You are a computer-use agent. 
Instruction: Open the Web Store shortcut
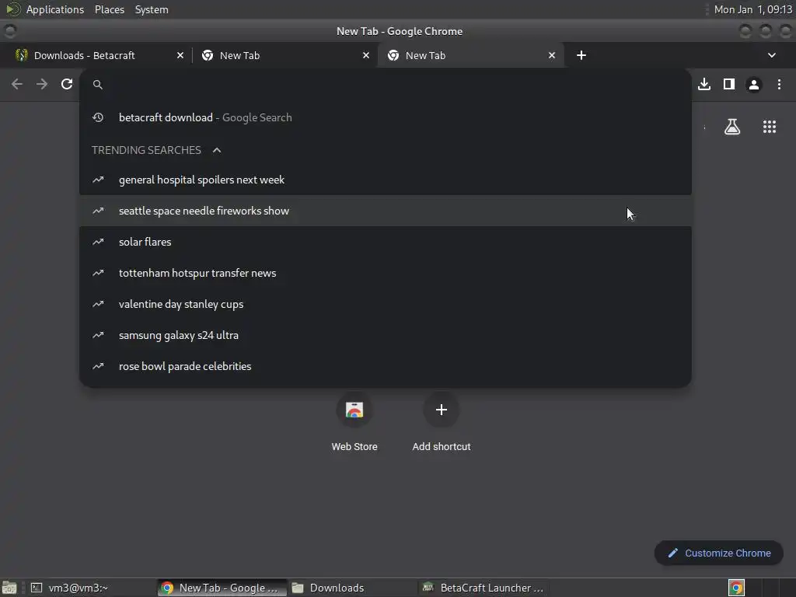pos(354,421)
